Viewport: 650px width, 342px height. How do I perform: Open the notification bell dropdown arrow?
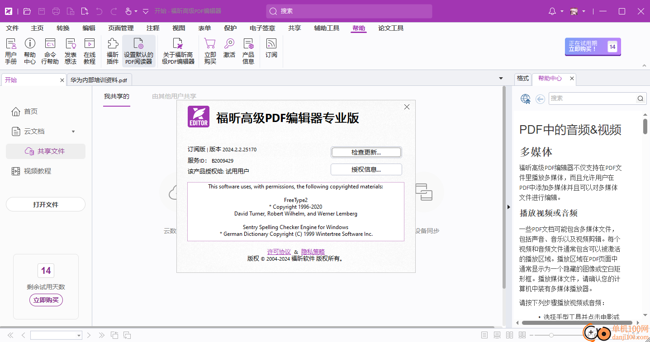562,11
